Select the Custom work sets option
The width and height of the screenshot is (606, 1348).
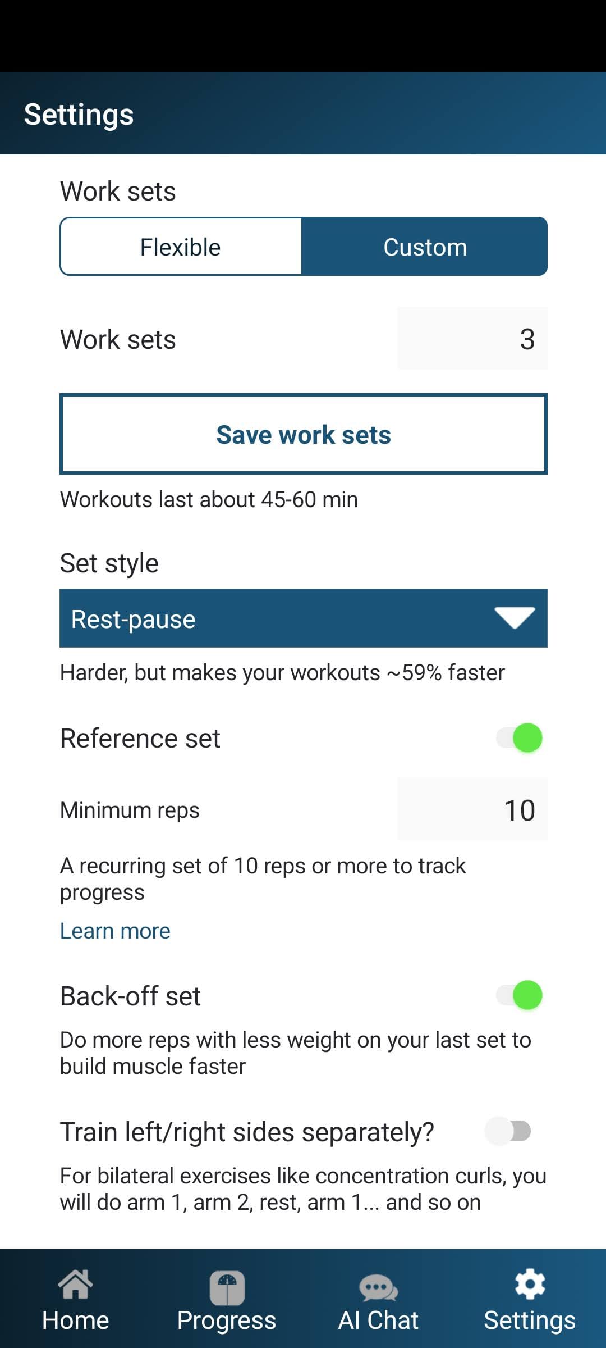(x=425, y=247)
